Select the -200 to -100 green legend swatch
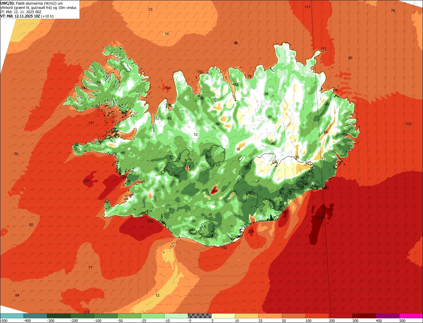Image resolution: width=423 pixels, height=323 pixels. click(82, 316)
